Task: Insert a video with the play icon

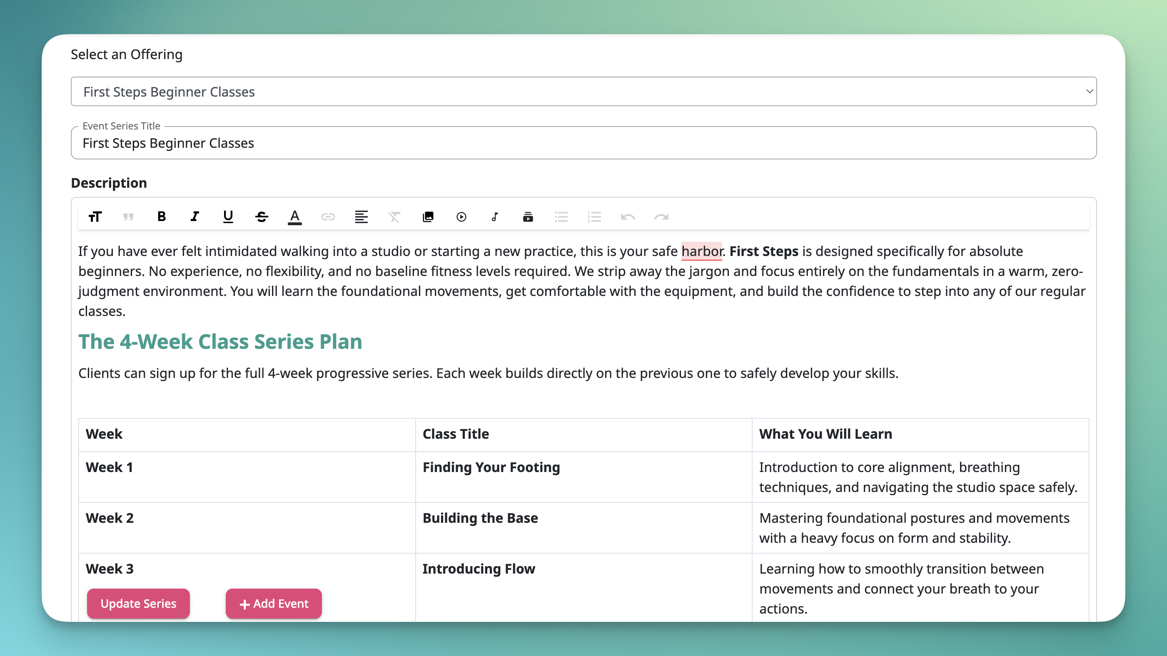Action: 461,217
